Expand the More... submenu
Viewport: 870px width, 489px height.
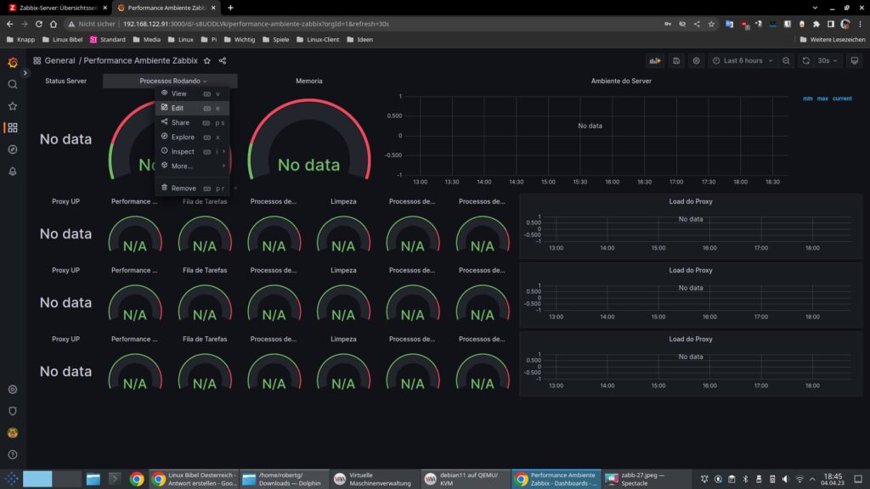tap(192, 166)
